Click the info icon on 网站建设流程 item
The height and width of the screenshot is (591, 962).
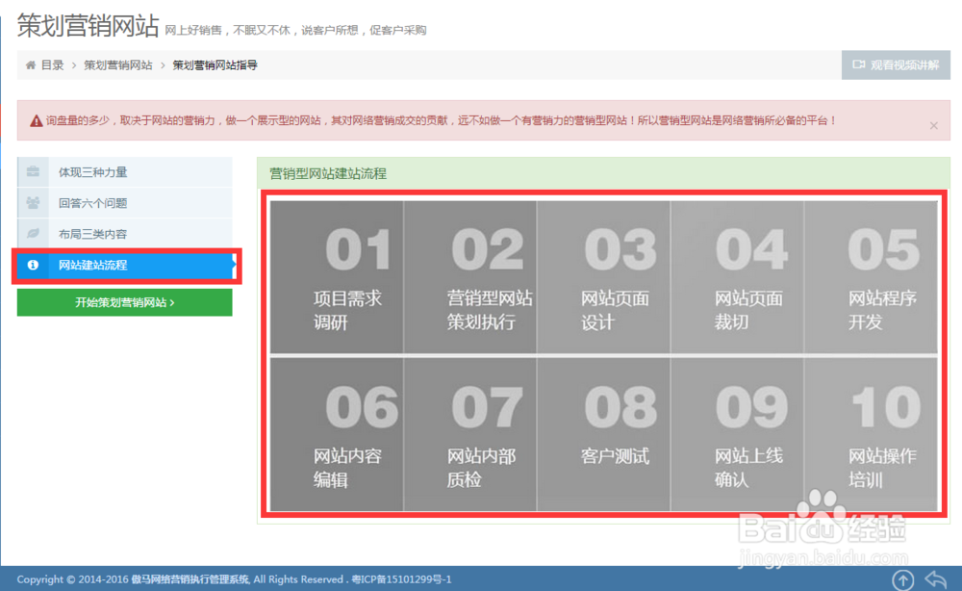tap(32, 266)
